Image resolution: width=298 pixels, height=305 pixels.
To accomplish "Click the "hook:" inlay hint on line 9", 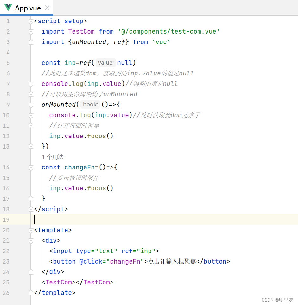I will pyautogui.click(x=90, y=104).
